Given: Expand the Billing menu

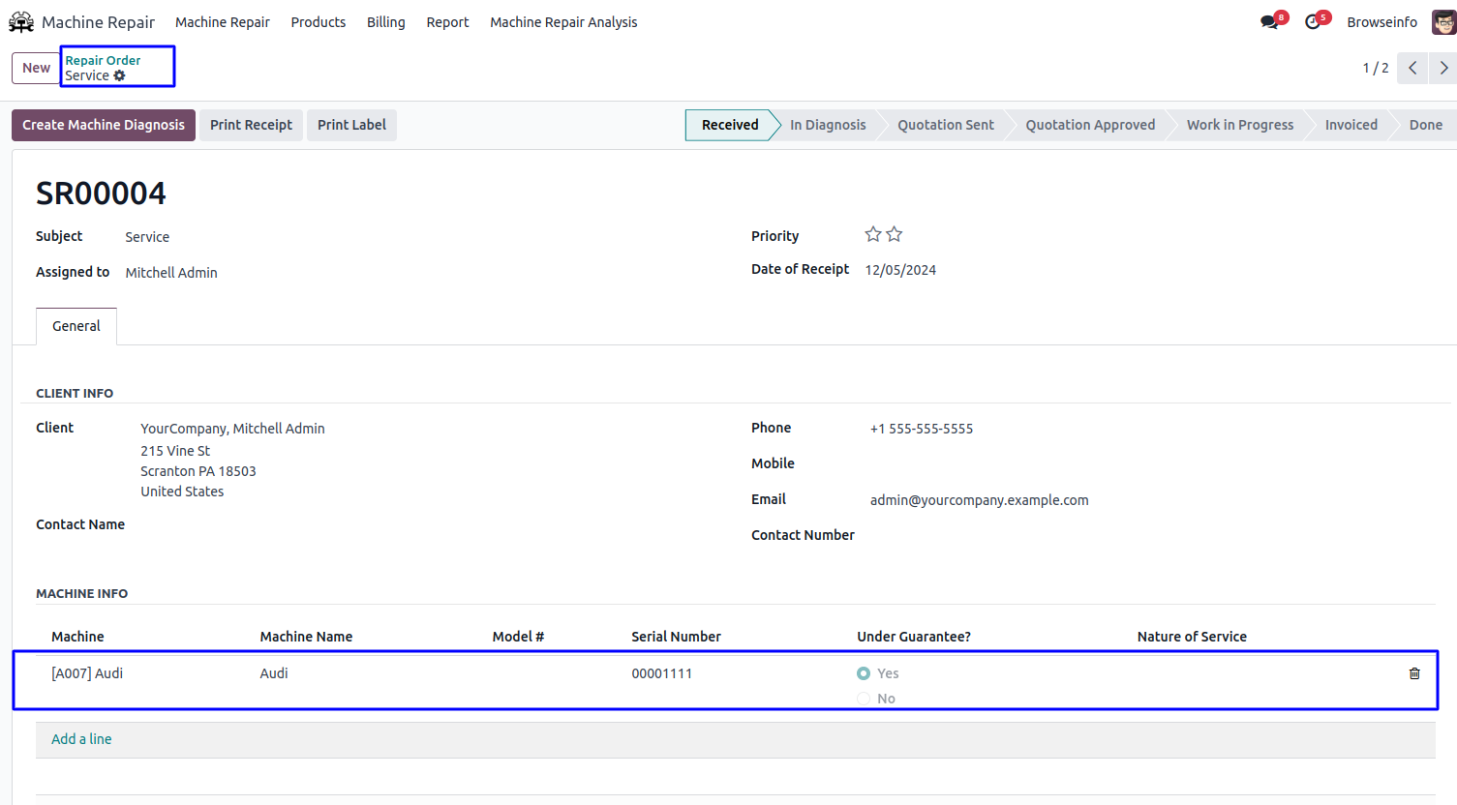Looking at the screenshot, I should [385, 22].
